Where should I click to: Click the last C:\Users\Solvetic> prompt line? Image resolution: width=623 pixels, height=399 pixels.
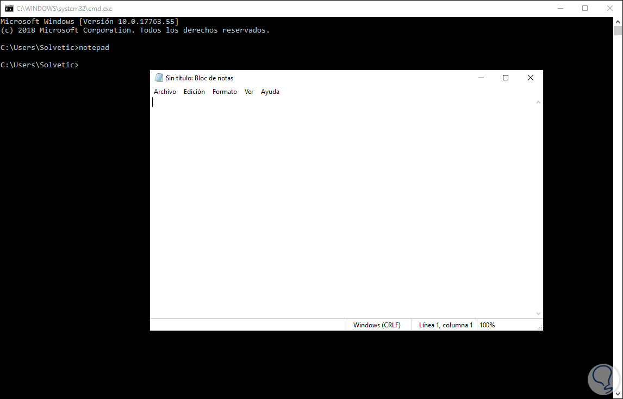(x=40, y=65)
